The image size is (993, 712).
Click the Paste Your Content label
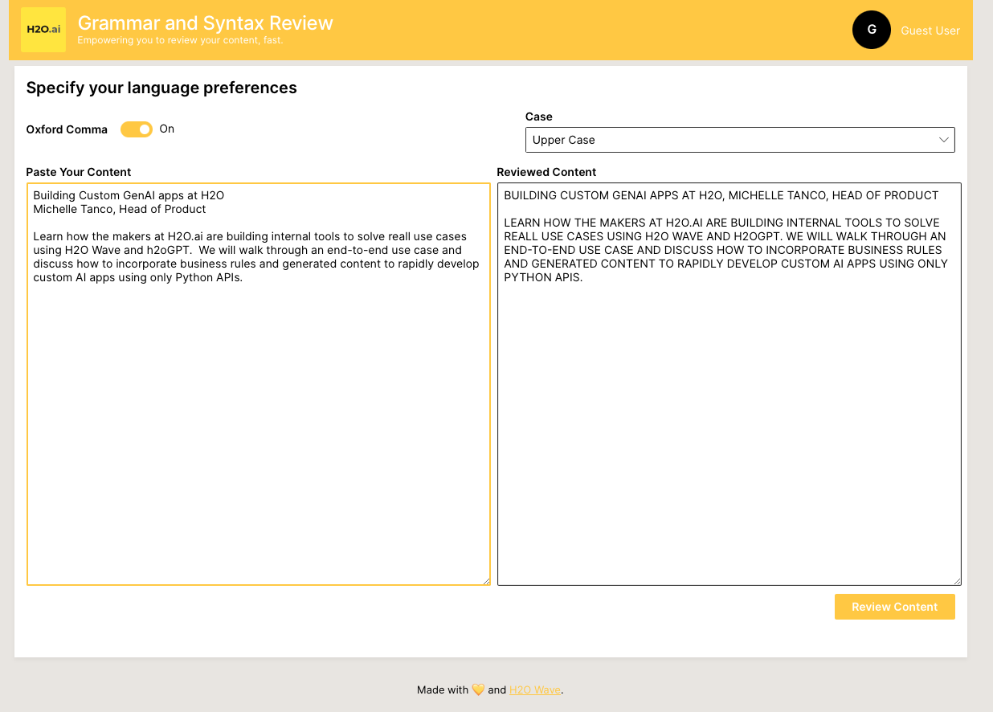tap(79, 172)
